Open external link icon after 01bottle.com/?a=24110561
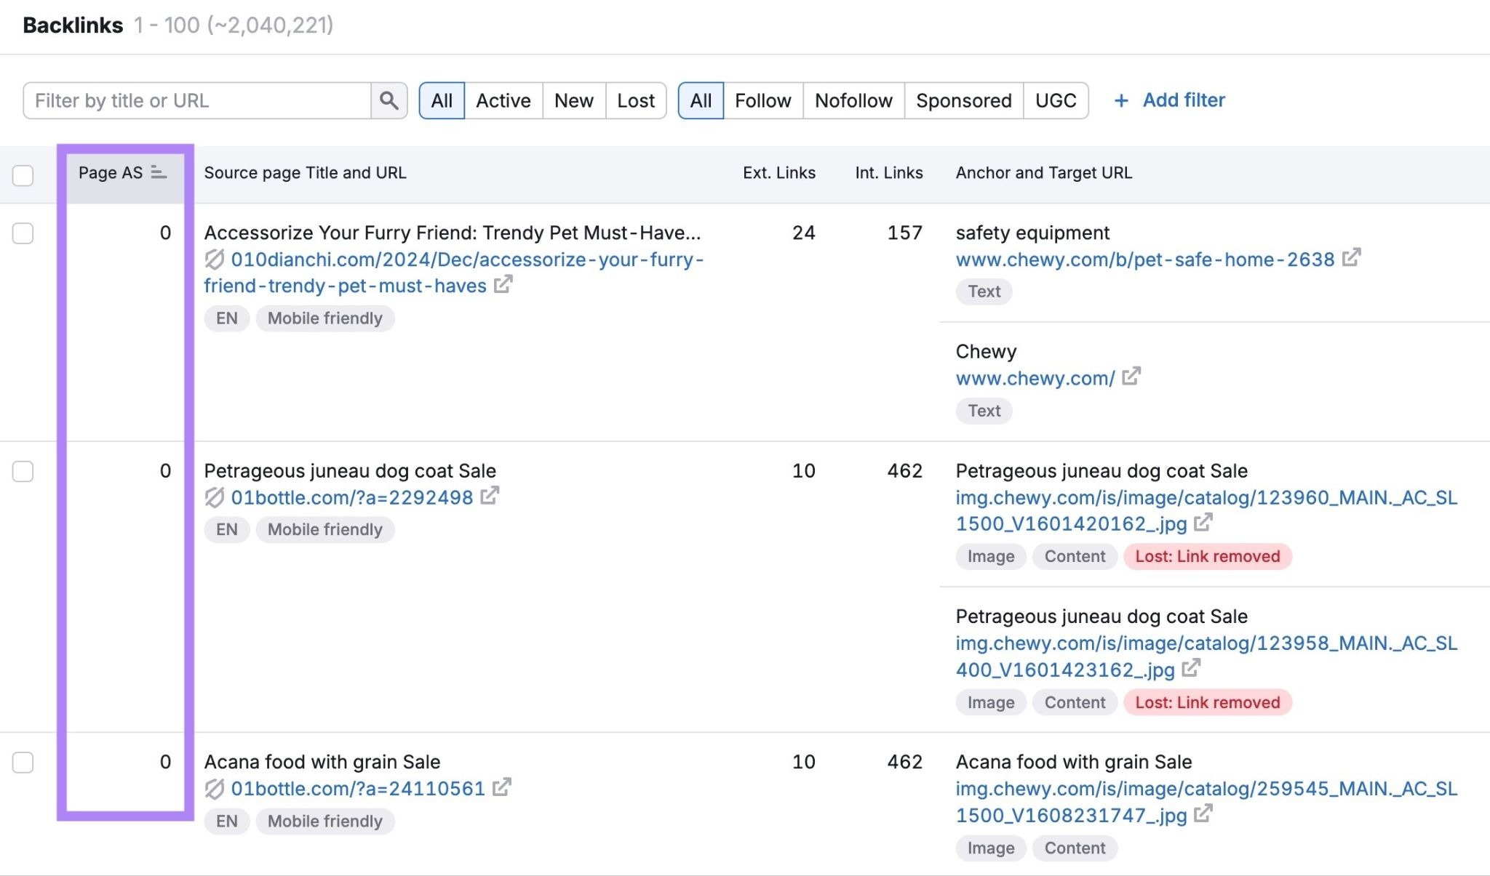Viewport: 1490px width, 876px height. 501,787
